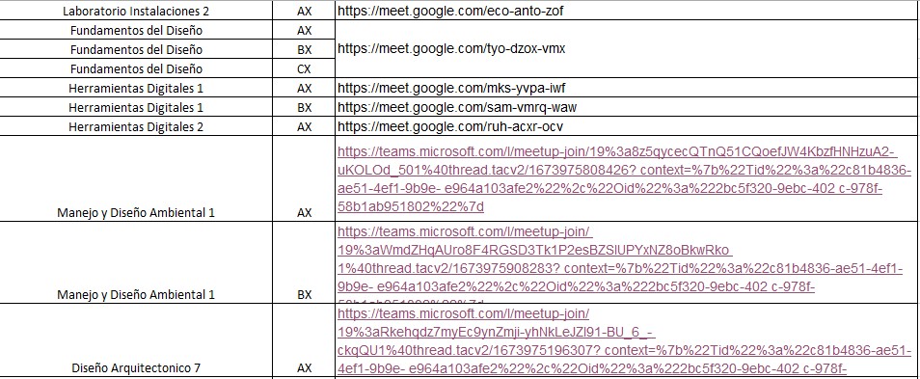The height and width of the screenshot is (379, 920).
Task: Select the CX group cell
Action: click(x=304, y=68)
